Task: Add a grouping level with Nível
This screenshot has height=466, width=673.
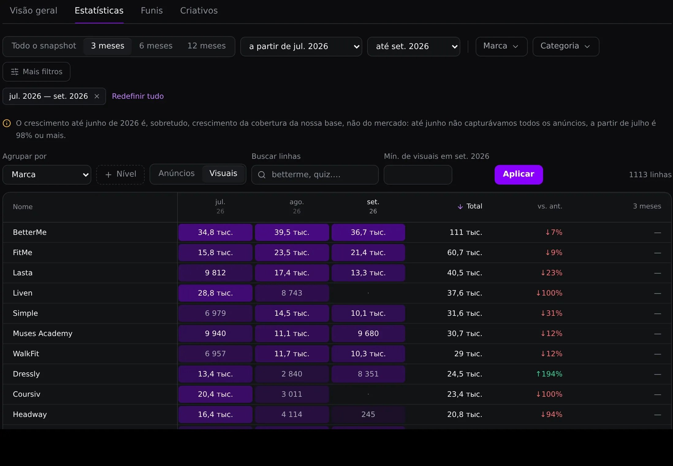Action: 120,174
